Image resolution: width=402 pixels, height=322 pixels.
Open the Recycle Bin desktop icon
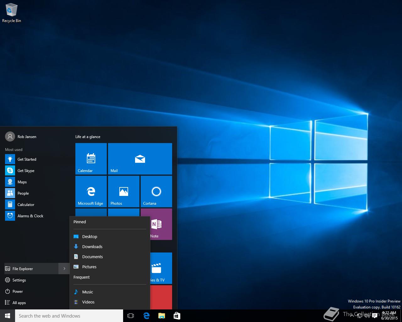point(12,13)
